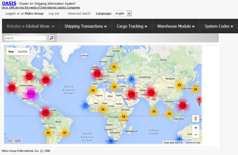The width and height of the screenshot is (238, 155).
Task: Click the magnifier search button
Action: coord(51,38)
